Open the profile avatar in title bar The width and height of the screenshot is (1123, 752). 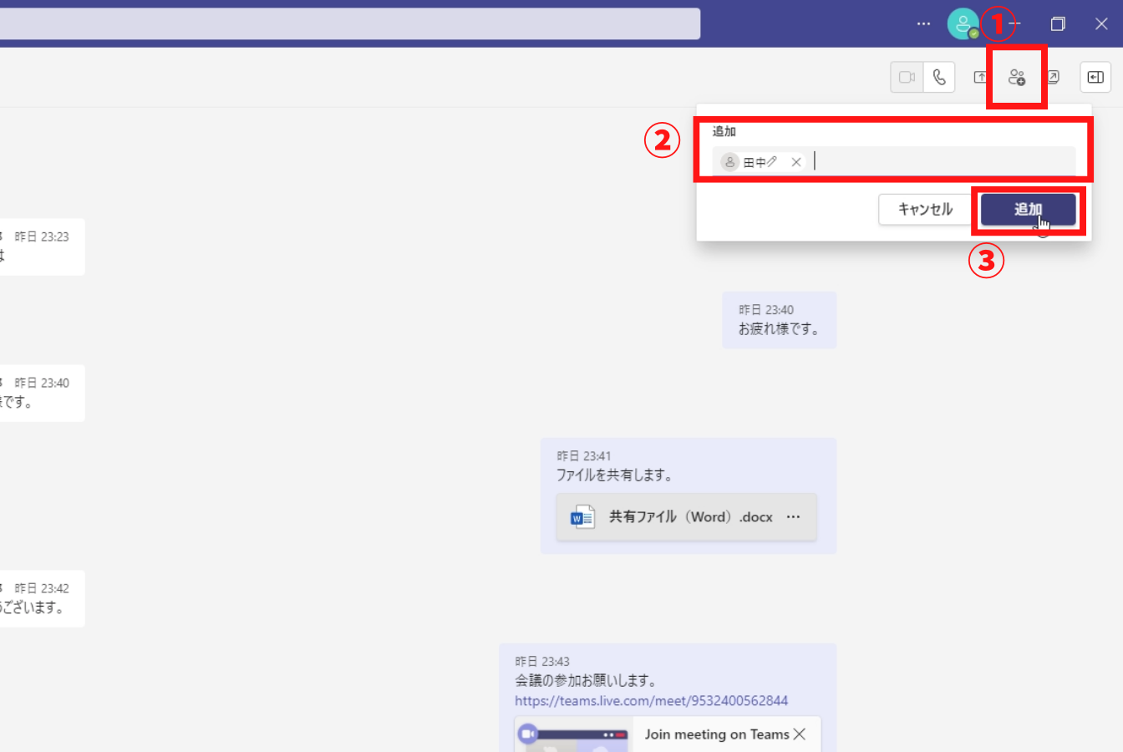point(963,23)
